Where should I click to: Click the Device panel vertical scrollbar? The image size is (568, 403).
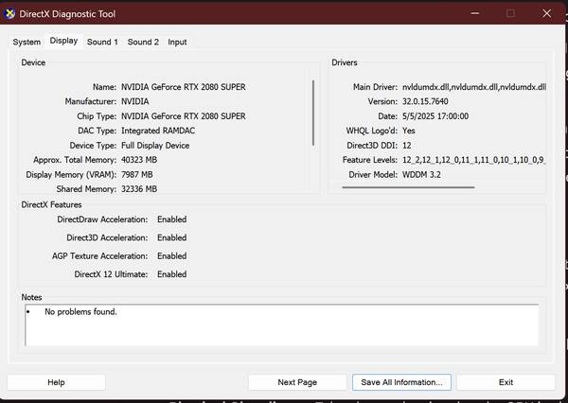tap(313, 112)
